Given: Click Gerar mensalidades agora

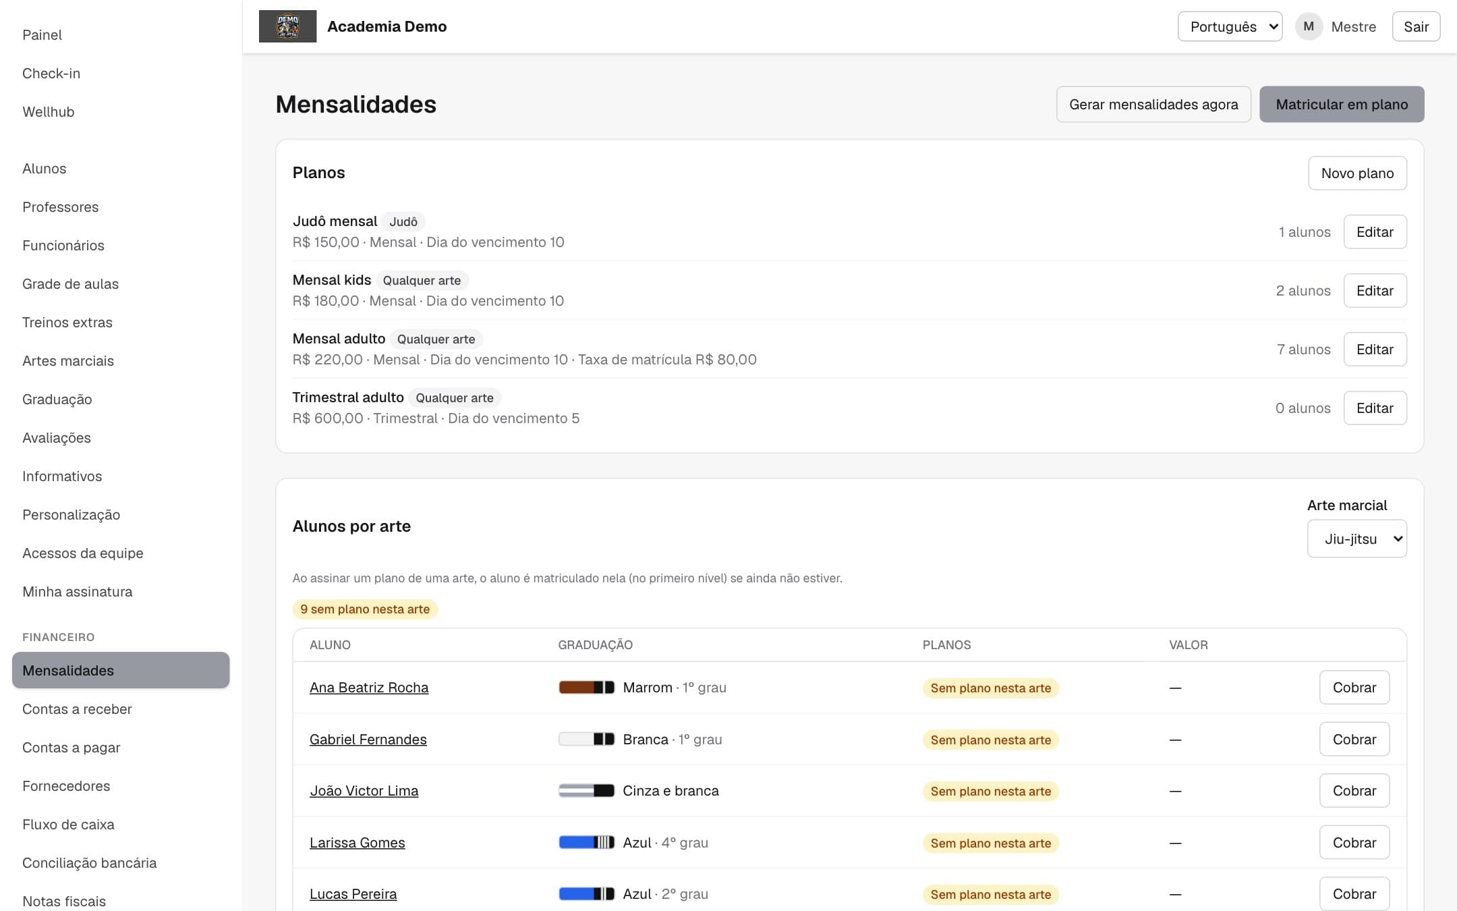Looking at the screenshot, I should [1153, 104].
